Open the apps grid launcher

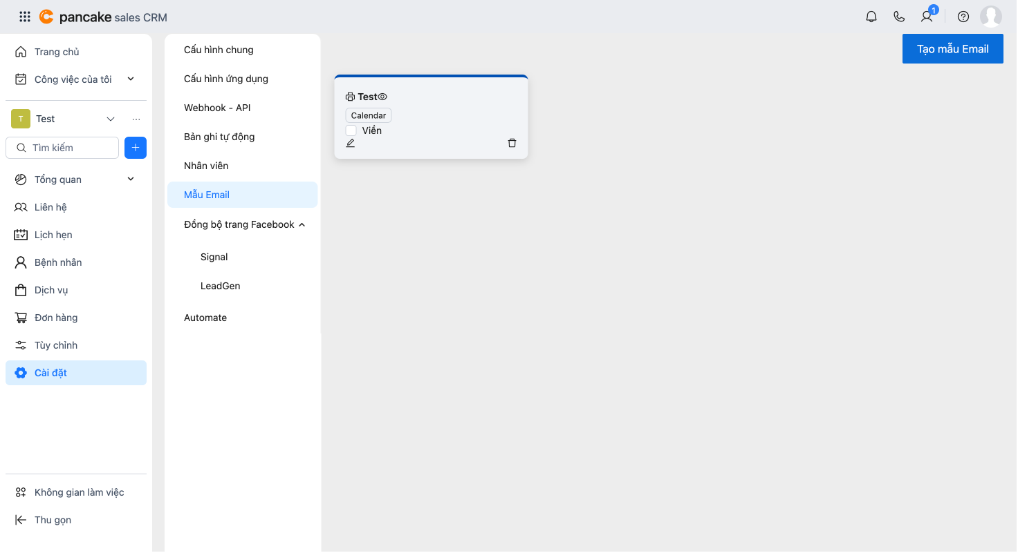coord(25,17)
